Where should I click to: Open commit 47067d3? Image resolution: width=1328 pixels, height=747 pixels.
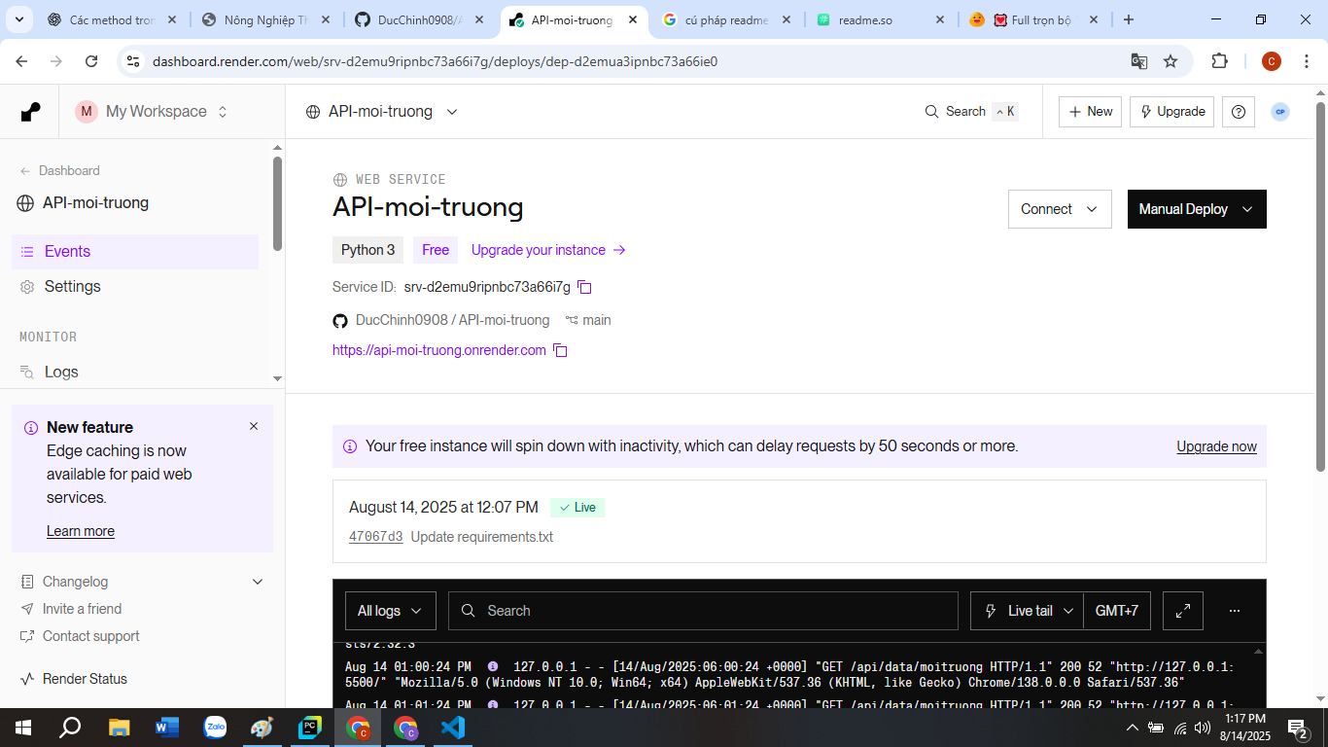pyautogui.click(x=375, y=537)
